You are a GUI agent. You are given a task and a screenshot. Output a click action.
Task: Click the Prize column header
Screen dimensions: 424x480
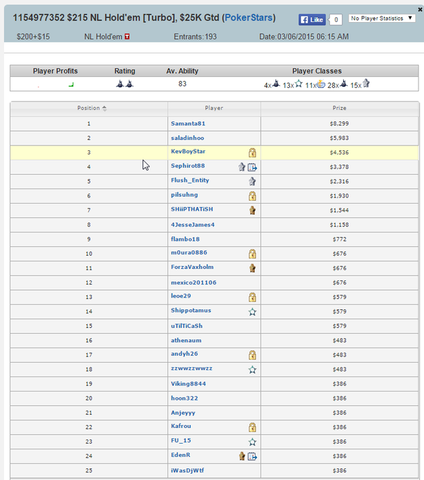click(339, 108)
